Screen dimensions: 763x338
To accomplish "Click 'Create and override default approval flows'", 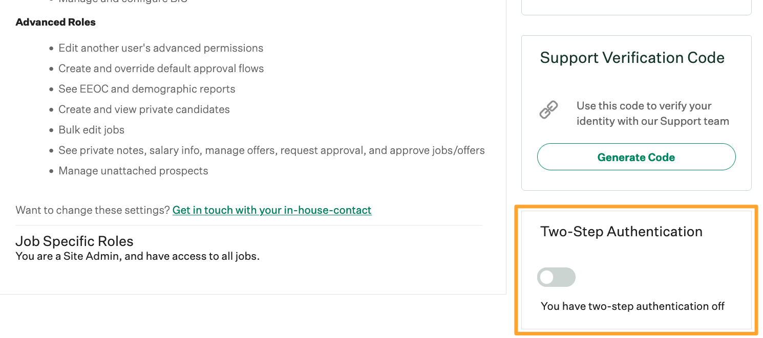I will click(x=161, y=69).
